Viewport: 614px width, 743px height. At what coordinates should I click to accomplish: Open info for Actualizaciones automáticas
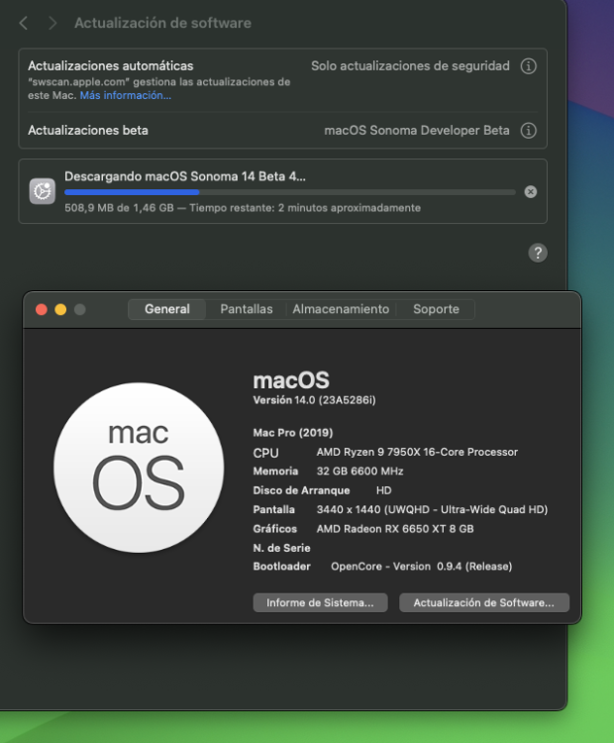(x=528, y=65)
